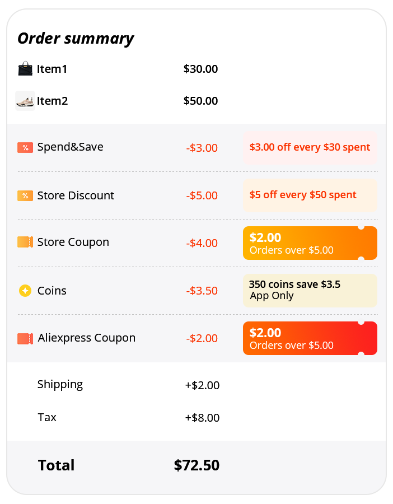This screenshot has width=393, height=504.
Task: Click the yellow Coins star icon
Action: point(25,291)
